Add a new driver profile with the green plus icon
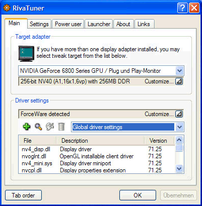Viewport: 202px width, 206px height. [x=27, y=127]
